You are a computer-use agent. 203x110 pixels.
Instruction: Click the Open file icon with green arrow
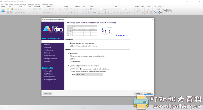click(x=12, y=9)
